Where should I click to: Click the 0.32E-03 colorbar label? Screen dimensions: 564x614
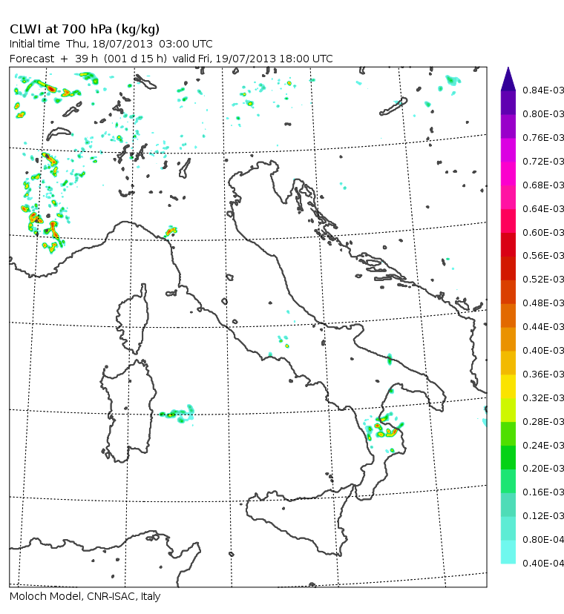(x=543, y=398)
